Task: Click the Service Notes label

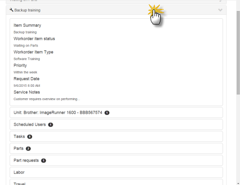Action: coord(27,92)
